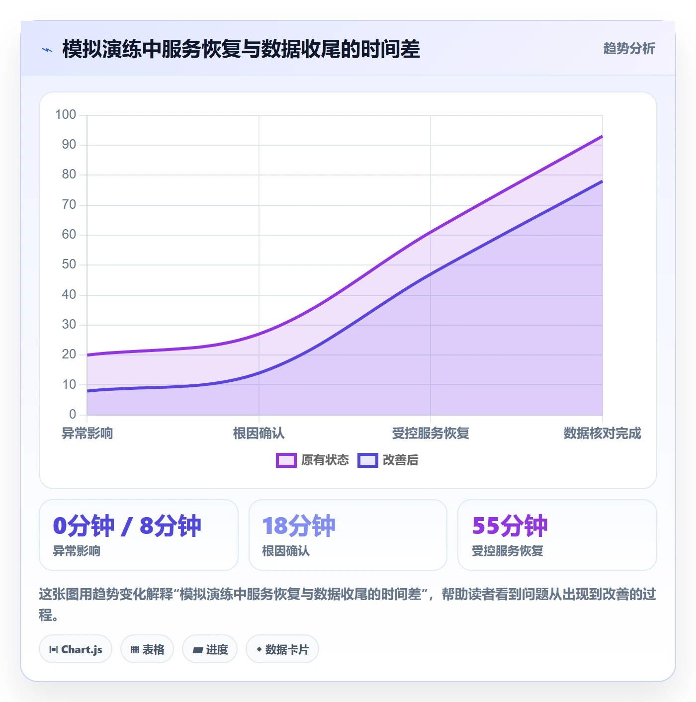Image resolution: width=696 pixels, height=702 pixels.
Task: Click the 受控服务恢复 x-axis label
Action: click(431, 434)
